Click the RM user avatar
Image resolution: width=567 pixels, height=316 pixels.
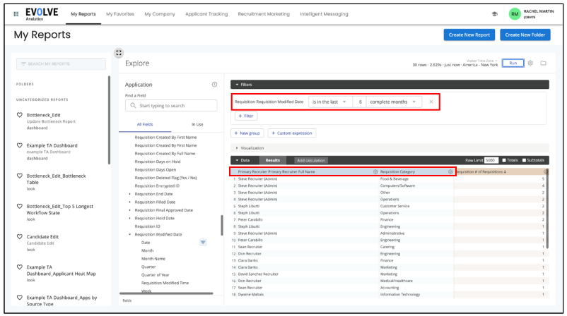pyautogui.click(x=515, y=14)
